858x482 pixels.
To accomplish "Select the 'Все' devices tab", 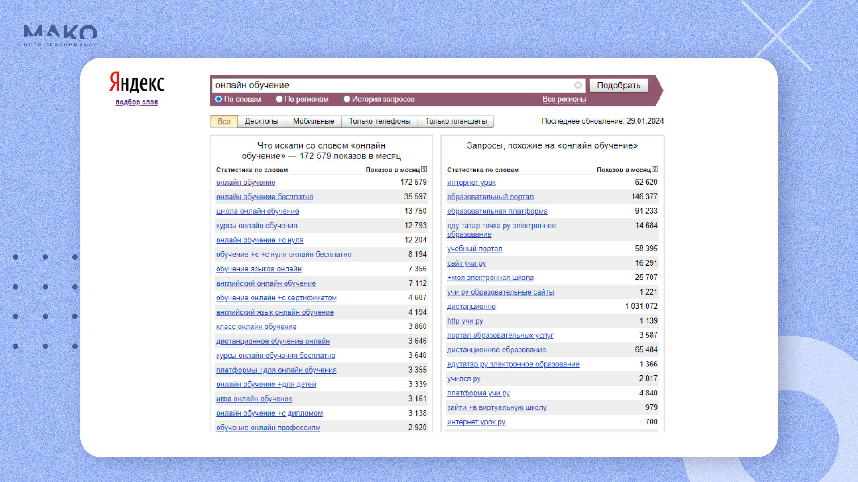I will (224, 121).
